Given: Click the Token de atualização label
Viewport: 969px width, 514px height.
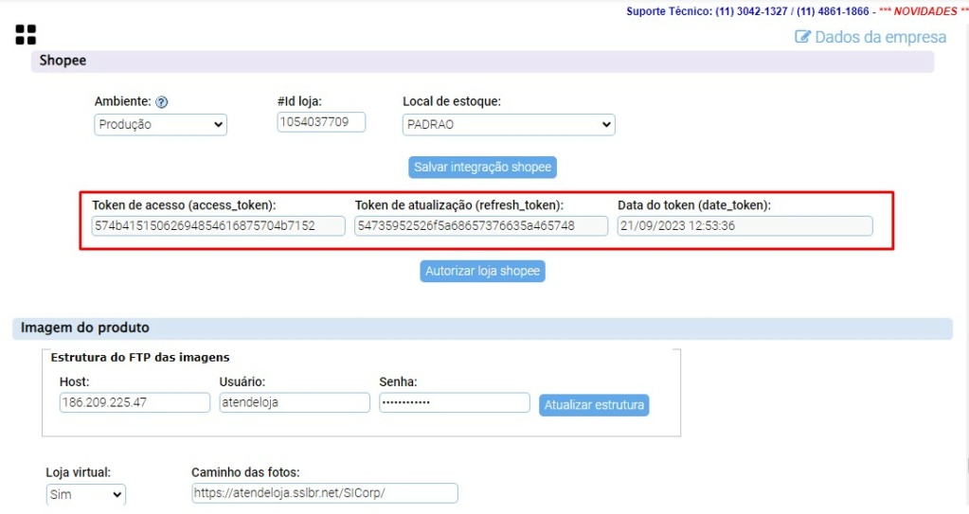Looking at the screenshot, I should pos(459,205).
